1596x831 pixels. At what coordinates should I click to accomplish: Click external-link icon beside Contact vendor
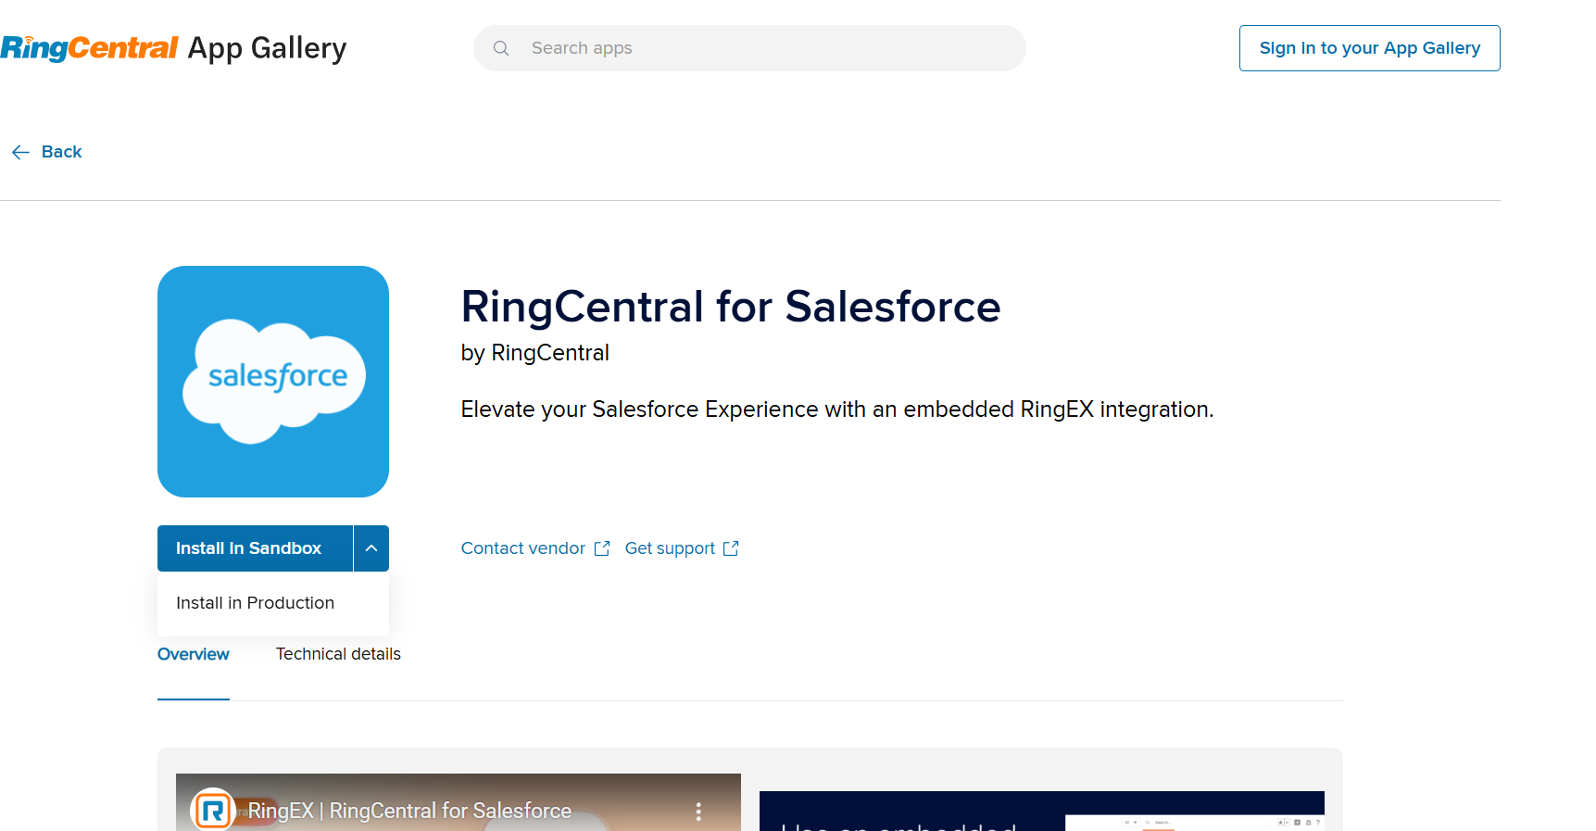coord(602,548)
